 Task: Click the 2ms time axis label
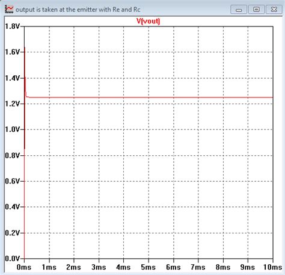tap(73, 267)
